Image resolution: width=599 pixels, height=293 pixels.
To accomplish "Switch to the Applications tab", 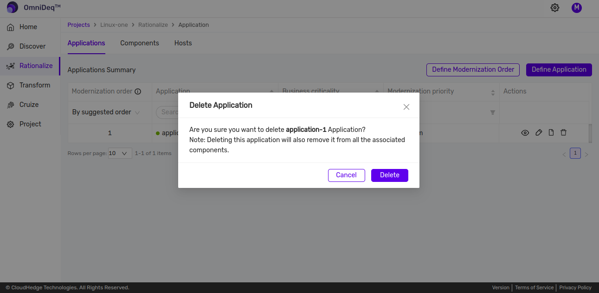I will coord(86,43).
